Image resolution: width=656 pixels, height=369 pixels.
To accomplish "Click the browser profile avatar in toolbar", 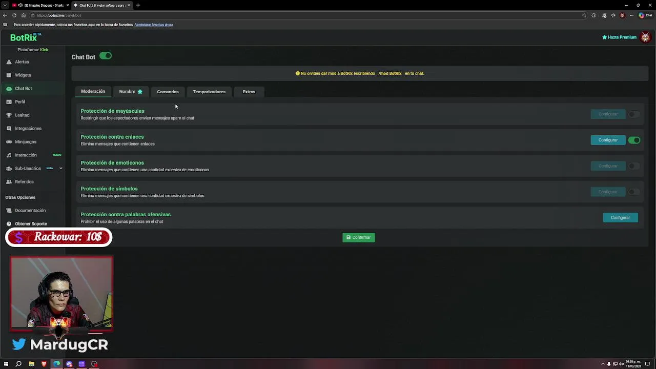I will [x=622, y=15].
